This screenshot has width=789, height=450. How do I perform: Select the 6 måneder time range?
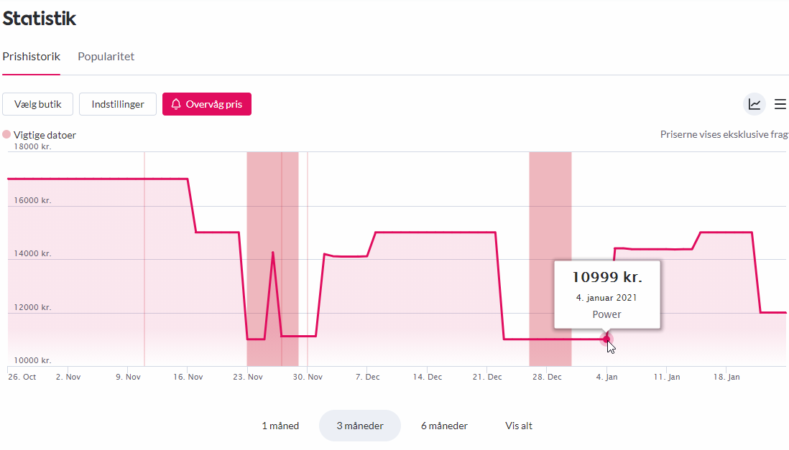(444, 426)
